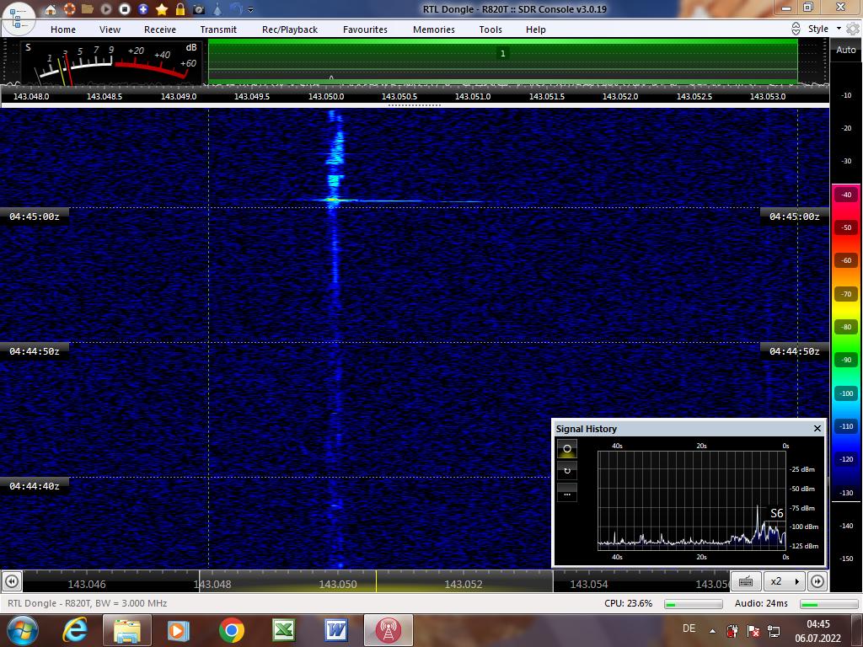
Task: Click the Auto level button
Action: pos(846,50)
